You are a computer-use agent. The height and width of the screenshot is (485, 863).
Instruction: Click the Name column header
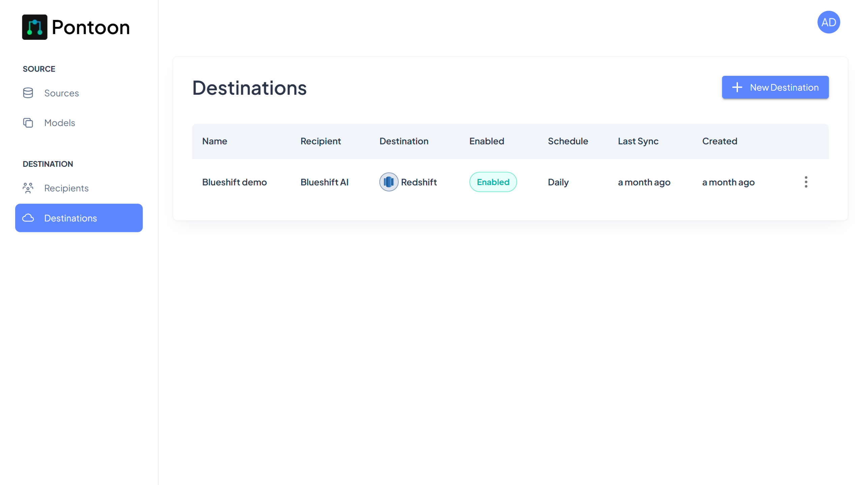point(214,141)
